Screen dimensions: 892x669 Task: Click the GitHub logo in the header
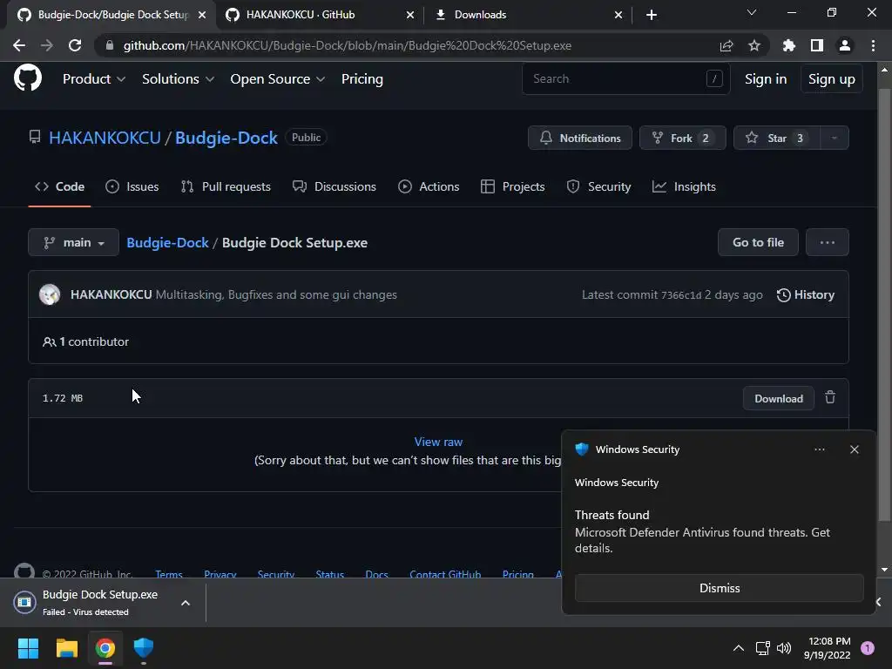[27, 78]
